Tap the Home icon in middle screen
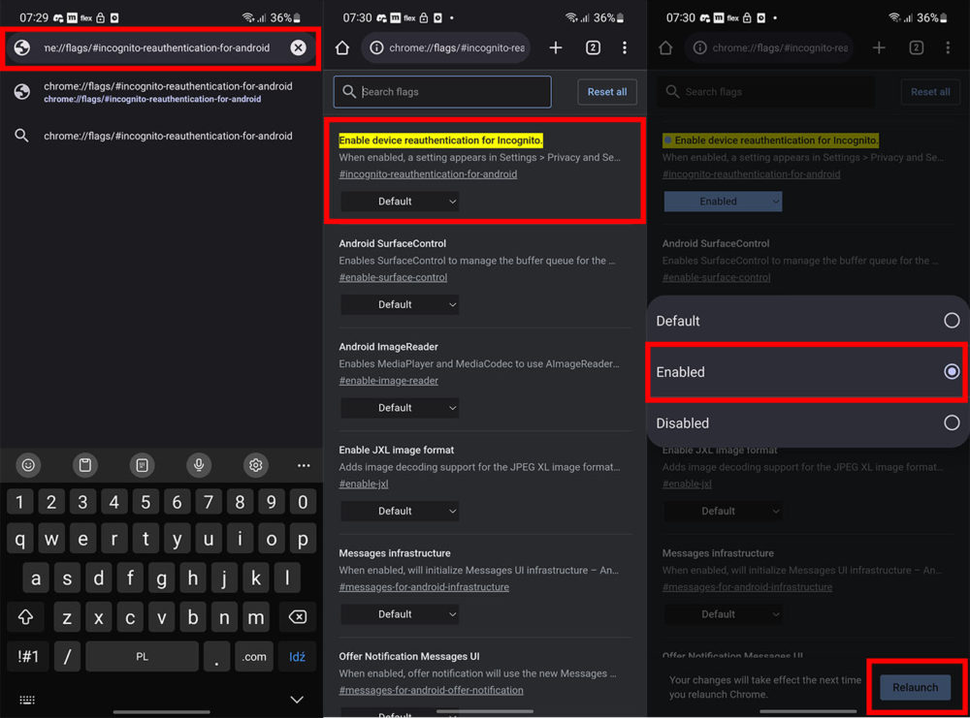This screenshot has height=718, width=970. coord(342,47)
